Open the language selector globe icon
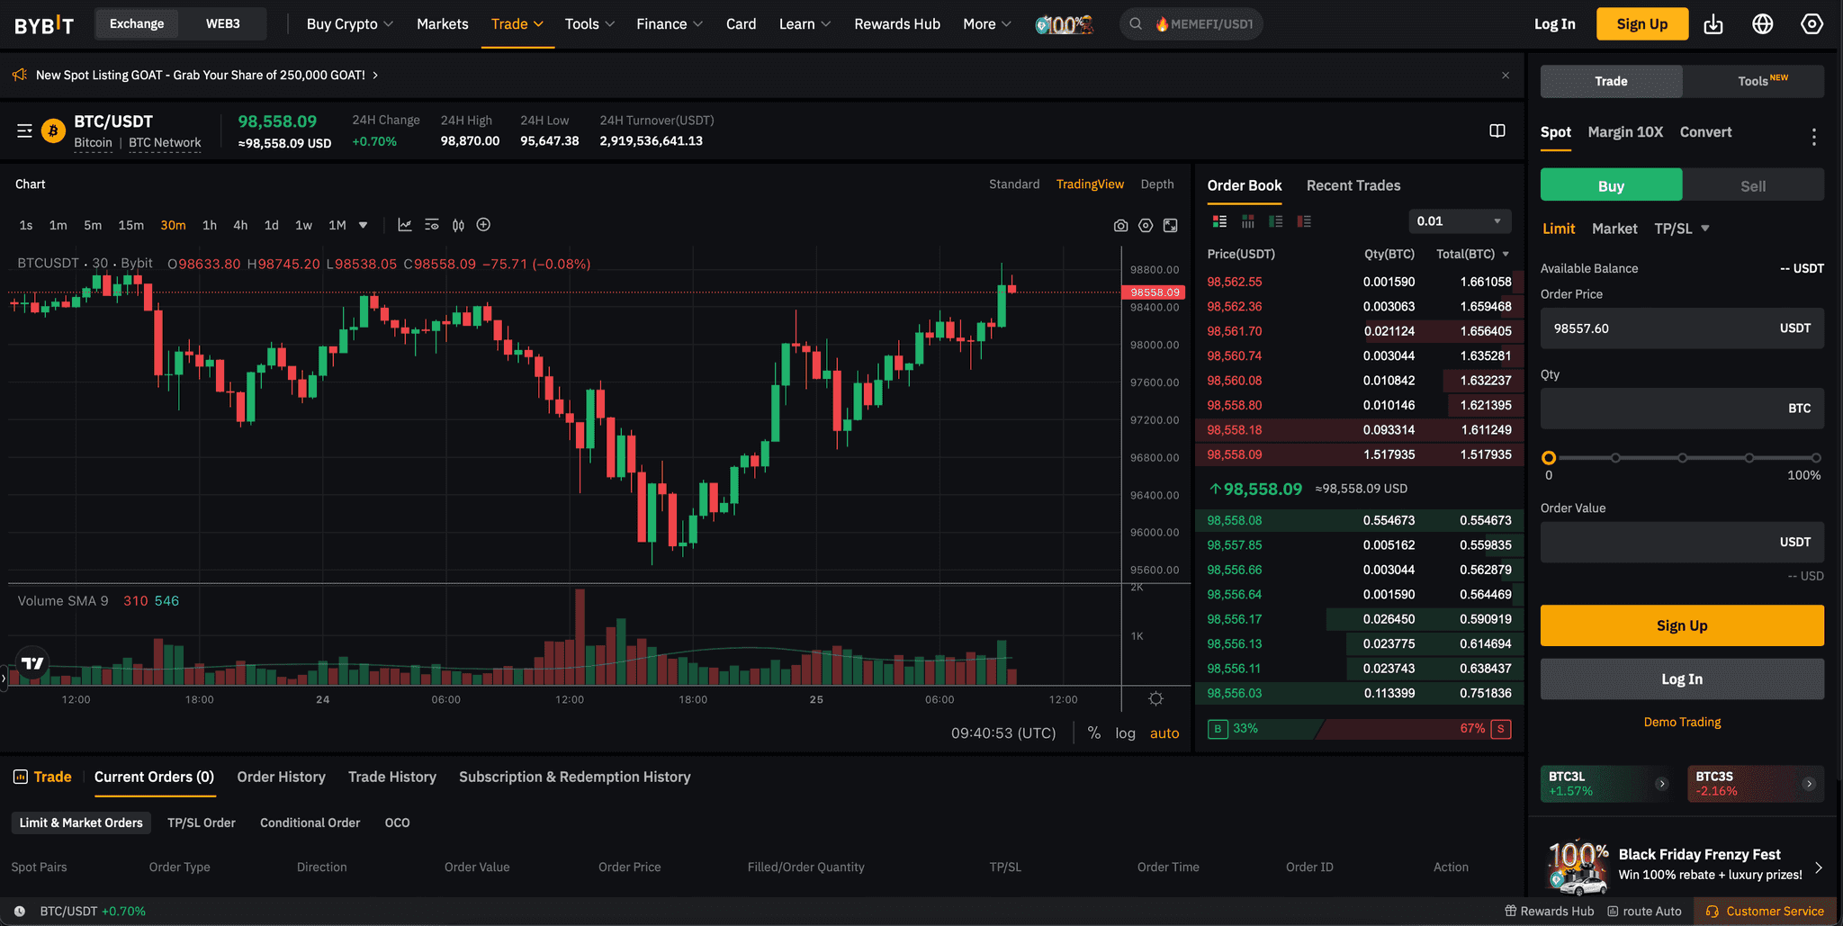The image size is (1843, 926). [1762, 24]
